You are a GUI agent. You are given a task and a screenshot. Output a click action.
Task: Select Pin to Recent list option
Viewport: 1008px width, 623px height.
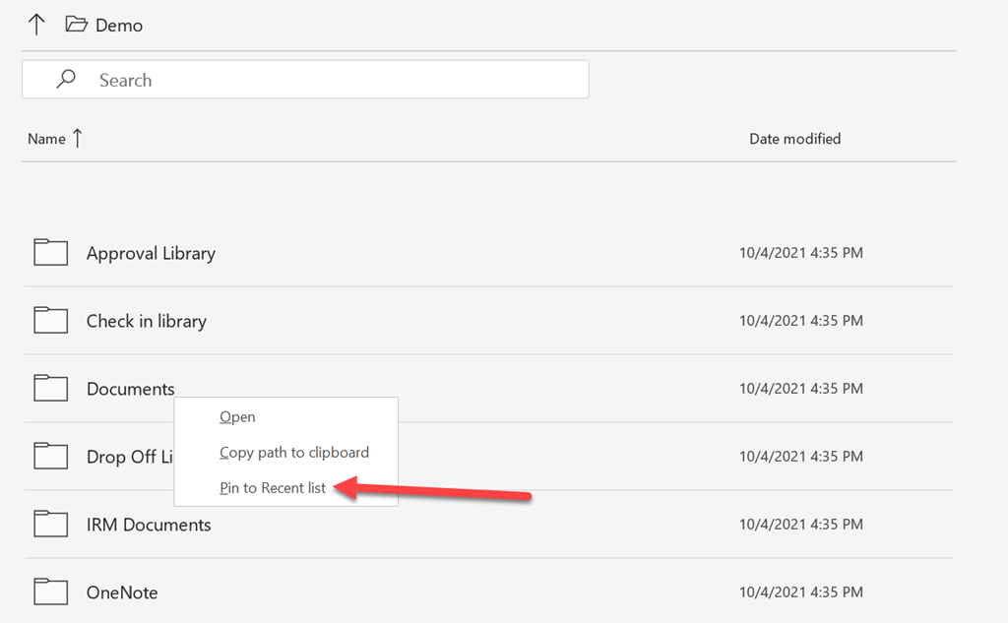coord(273,488)
